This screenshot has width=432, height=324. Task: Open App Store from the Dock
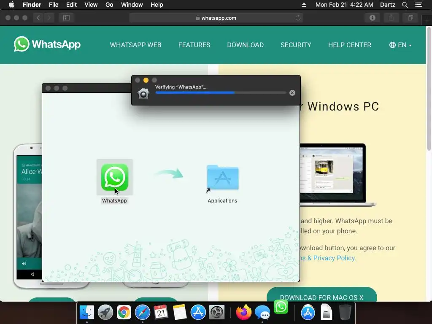198,313
